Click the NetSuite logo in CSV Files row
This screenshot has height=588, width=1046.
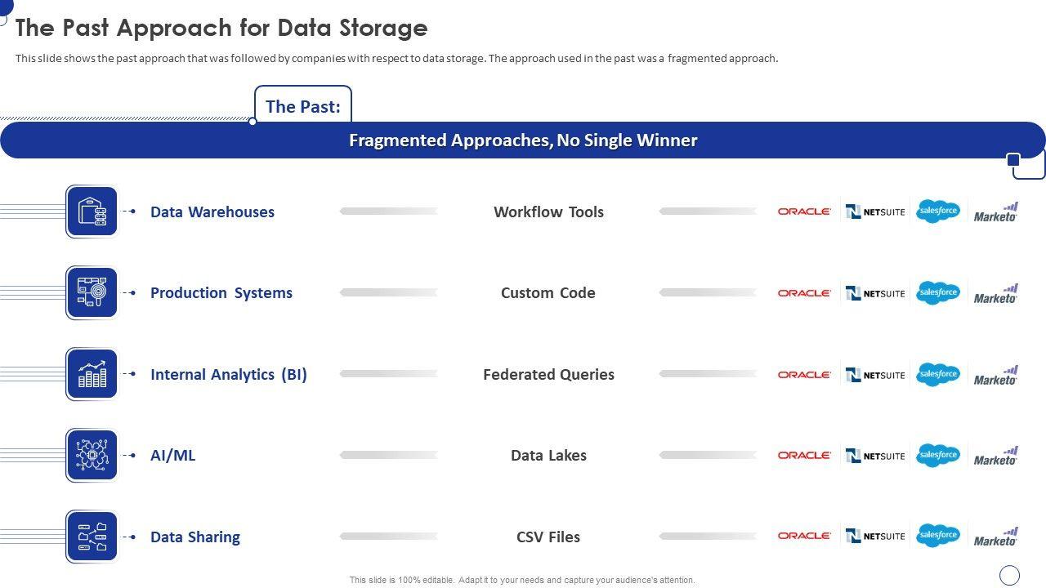(x=875, y=537)
